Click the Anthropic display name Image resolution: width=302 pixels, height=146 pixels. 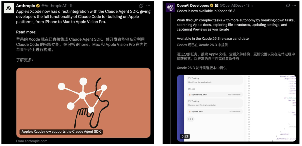click(25, 6)
